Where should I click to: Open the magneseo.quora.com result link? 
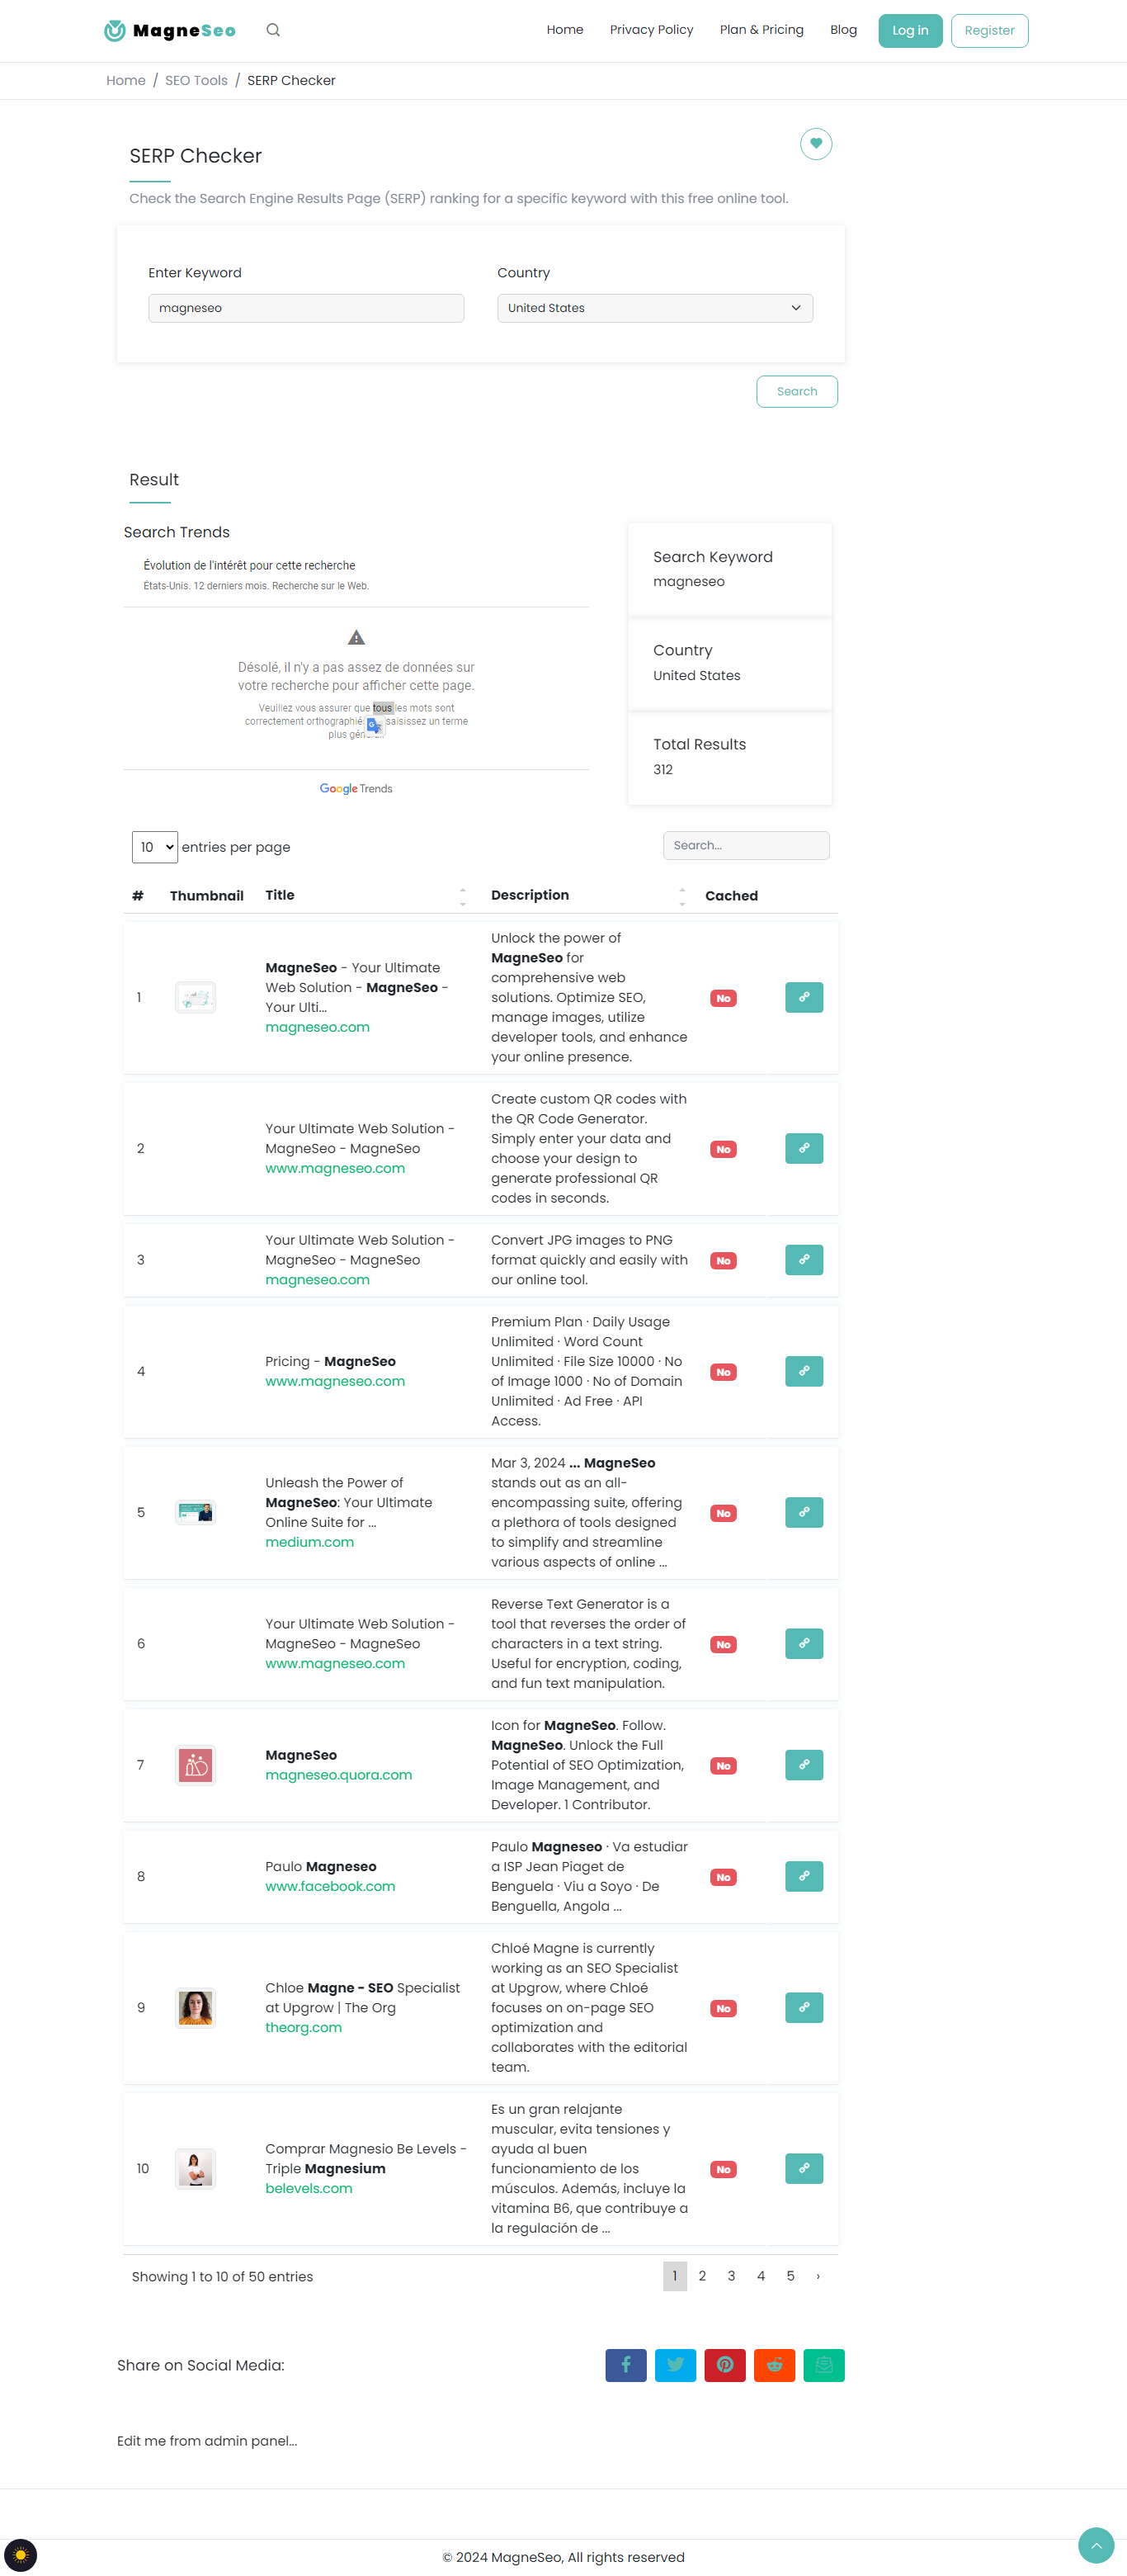tap(338, 1775)
